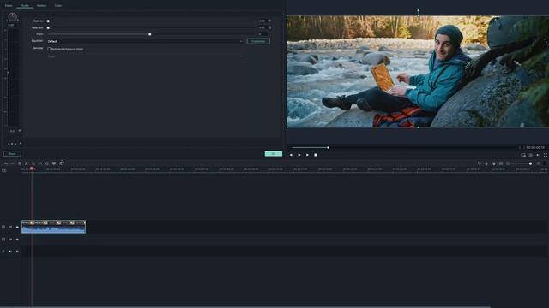
Task: Click the video clip on timeline track
Action: [x=53, y=227]
